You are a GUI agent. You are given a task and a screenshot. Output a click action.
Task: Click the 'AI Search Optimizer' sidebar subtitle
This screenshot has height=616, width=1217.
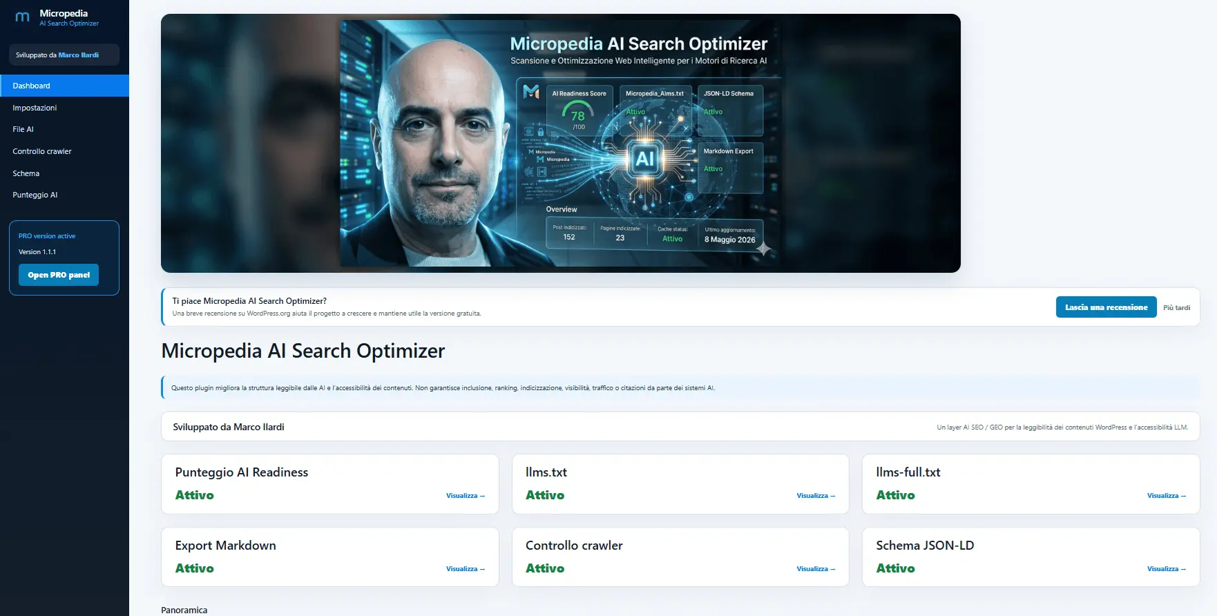(69, 23)
